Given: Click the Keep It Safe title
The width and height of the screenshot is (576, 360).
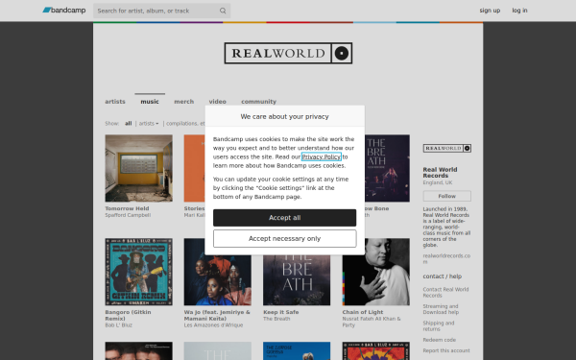Looking at the screenshot, I should (280, 312).
